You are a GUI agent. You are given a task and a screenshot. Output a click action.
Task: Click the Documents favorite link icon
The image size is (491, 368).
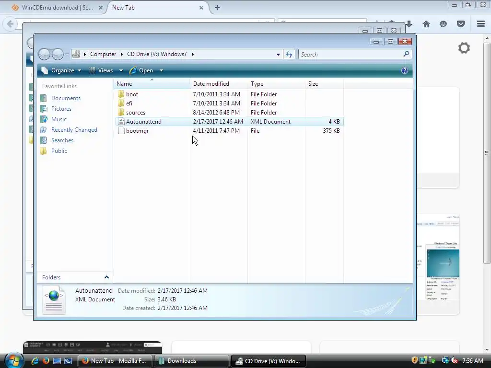coord(44,98)
